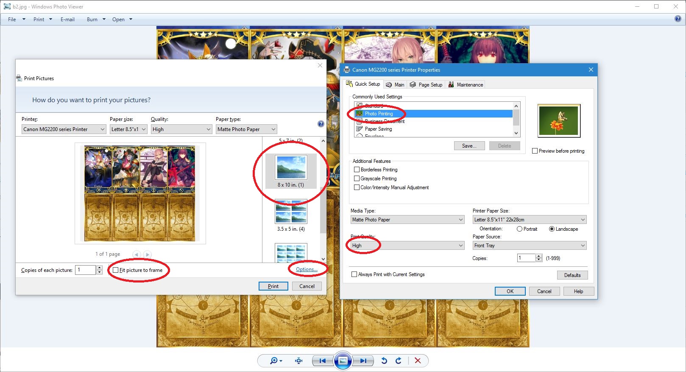Enable Grayscale Printing
This screenshot has height=372, width=686.
tap(357, 179)
